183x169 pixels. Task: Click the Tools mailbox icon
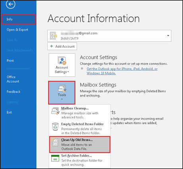62,89
